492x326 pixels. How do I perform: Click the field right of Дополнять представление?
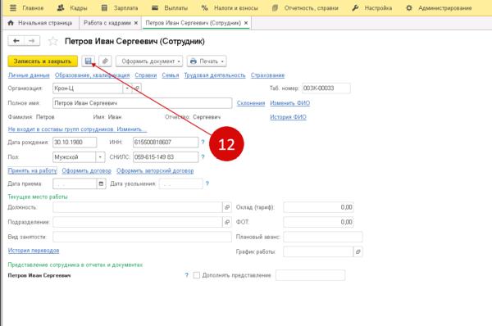(x=311, y=275)
